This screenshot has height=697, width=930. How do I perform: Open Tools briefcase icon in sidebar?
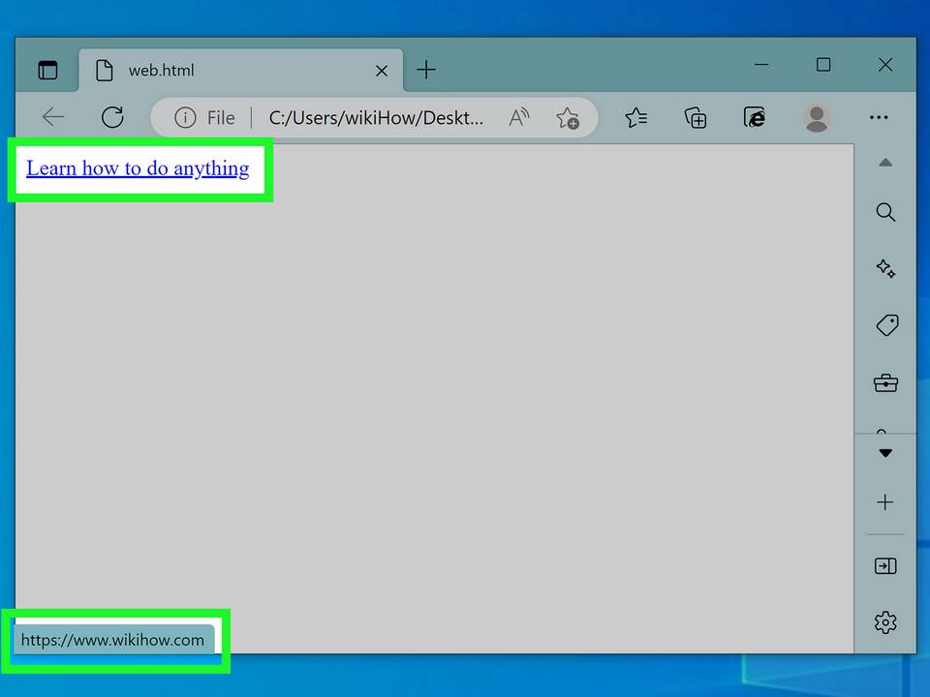(885, 383)
